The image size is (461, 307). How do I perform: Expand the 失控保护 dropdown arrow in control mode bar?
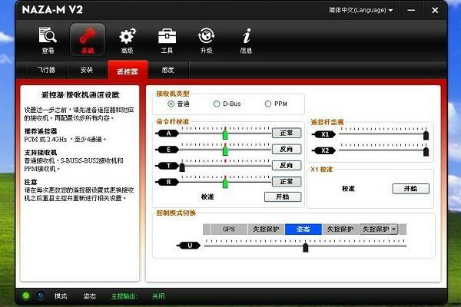pos(394,229)
